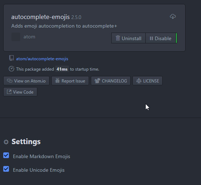Click the link icon on View on Atom.io
Image resolution: width=201 pixels, height=185 pixels.
coord(10,81)
